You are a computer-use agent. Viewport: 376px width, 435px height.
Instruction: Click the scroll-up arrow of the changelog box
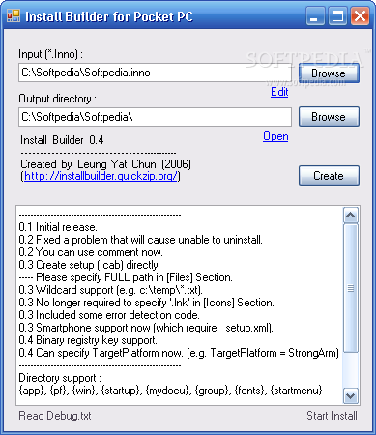pos(351,216)
